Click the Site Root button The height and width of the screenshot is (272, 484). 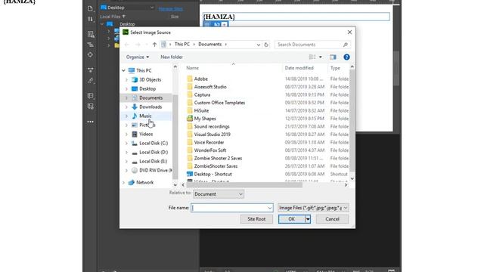(x=256, y=219)
